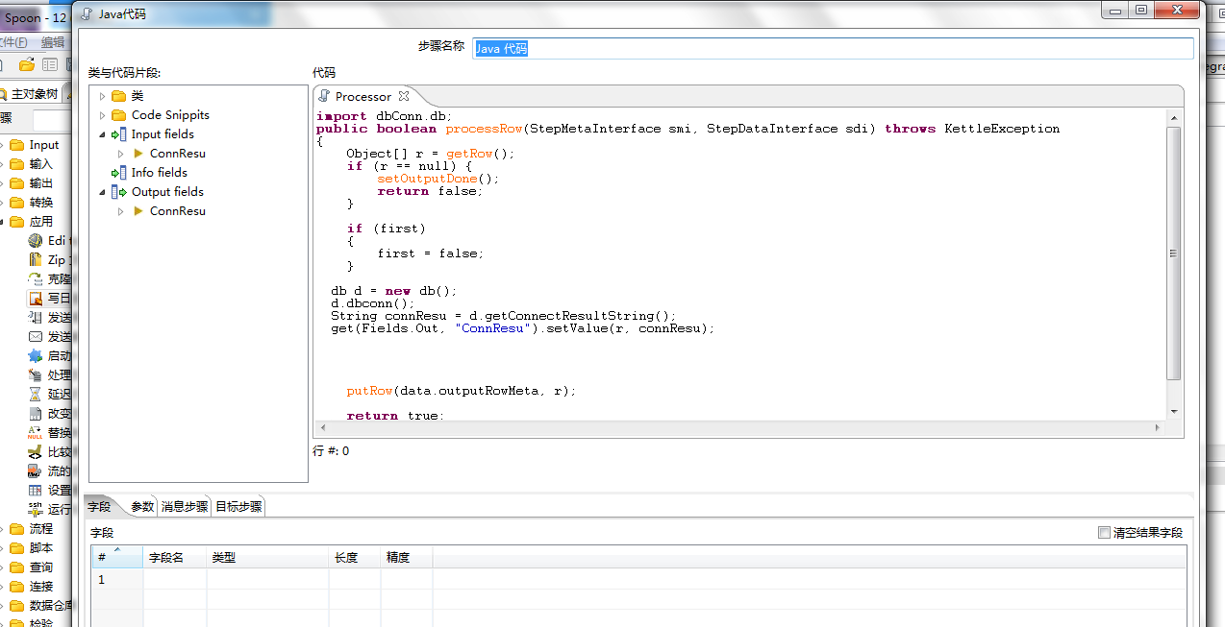Expand the 输入 folder in Spoon tree
Viewport: 1225px width, 627px height.
[2, 164]
